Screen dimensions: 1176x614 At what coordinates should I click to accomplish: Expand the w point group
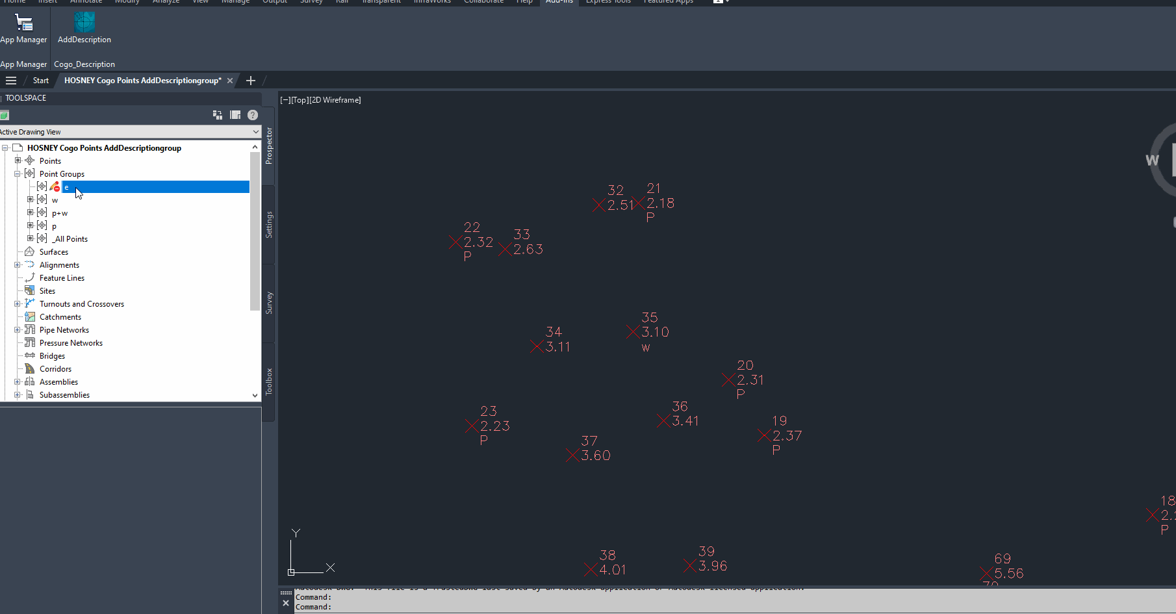(x=30, y=199)
